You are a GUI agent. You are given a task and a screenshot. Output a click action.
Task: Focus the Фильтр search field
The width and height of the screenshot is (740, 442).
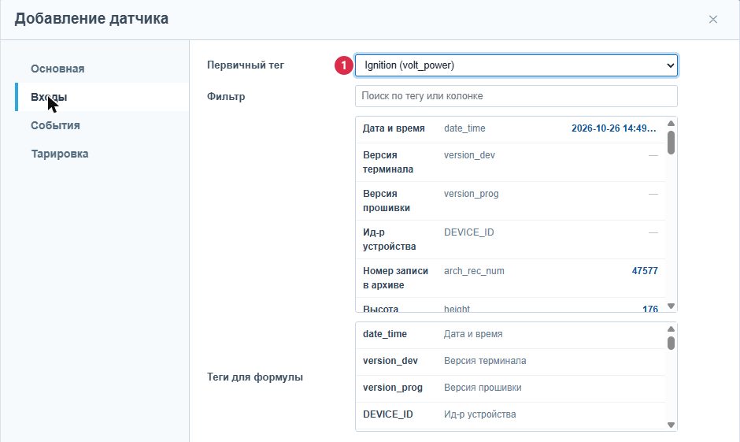tap(516, 96)
